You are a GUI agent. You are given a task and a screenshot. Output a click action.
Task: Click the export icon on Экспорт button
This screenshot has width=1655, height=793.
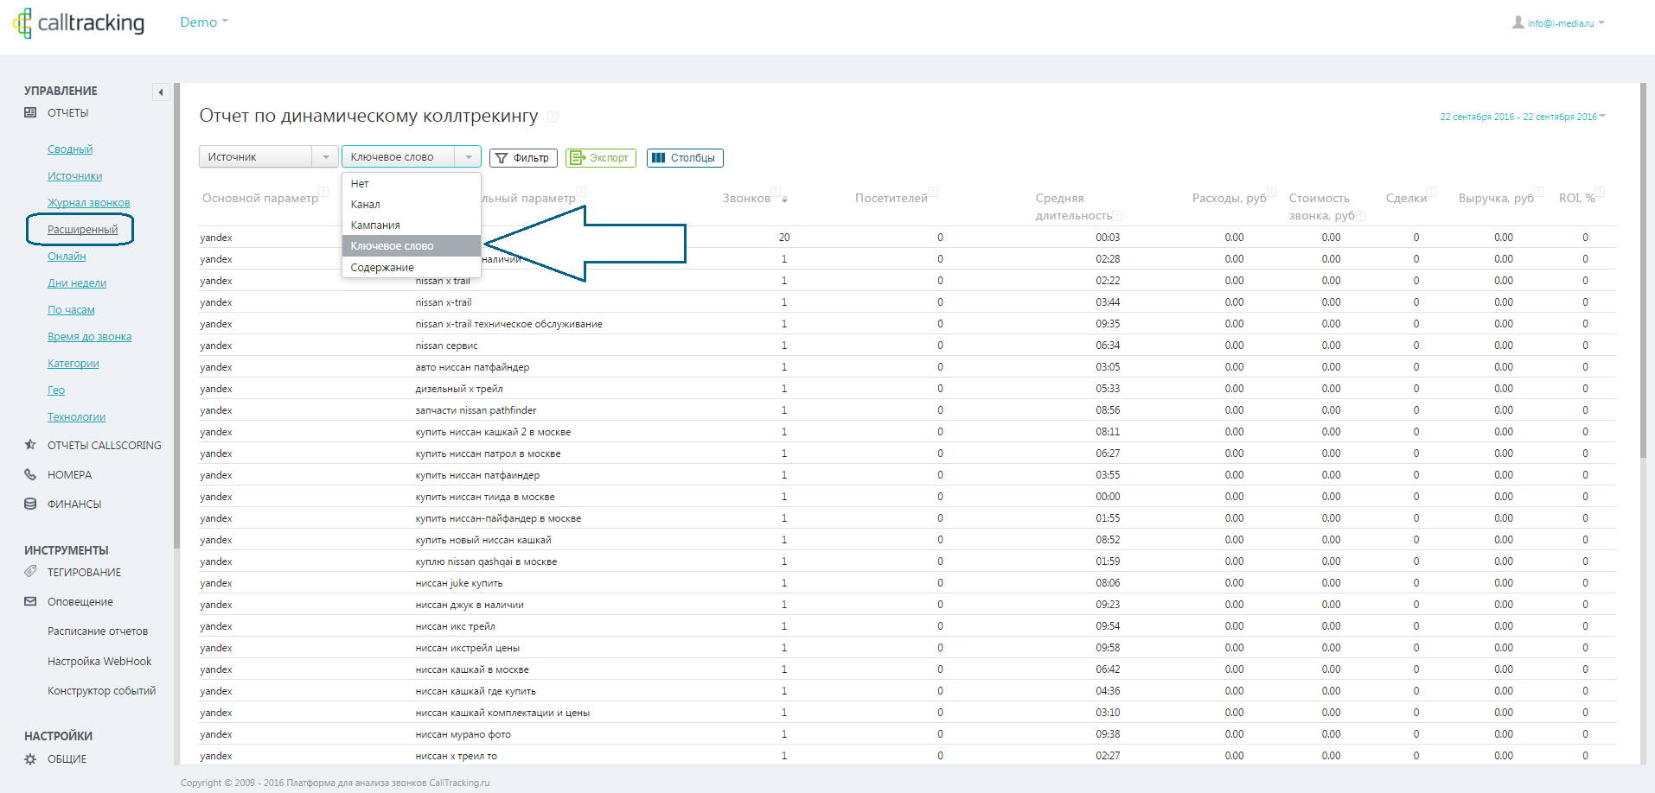tap(578, 158)
